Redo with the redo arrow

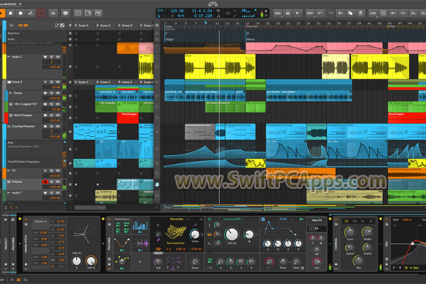(x=330, y=13)
